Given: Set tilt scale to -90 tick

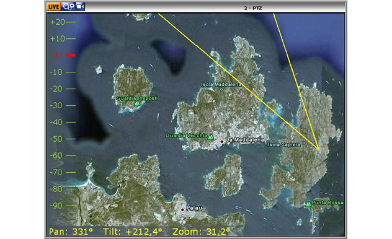Looking at the screenshot, I should [x=63, y=206].
